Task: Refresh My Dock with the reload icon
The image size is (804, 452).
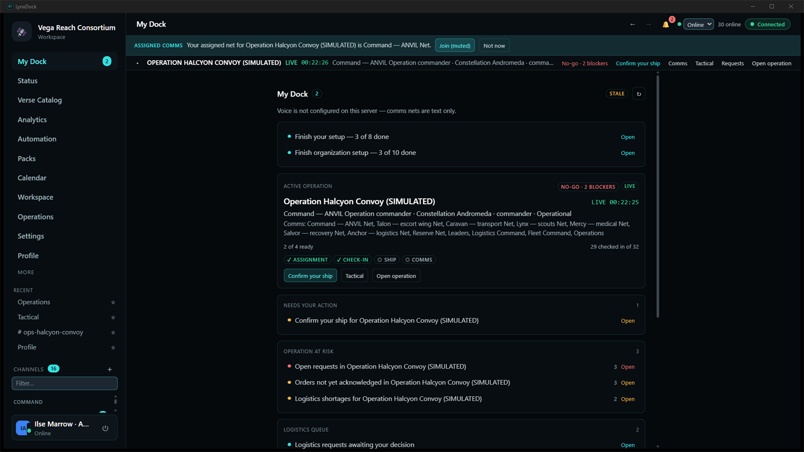Action: tap(639, 94)
